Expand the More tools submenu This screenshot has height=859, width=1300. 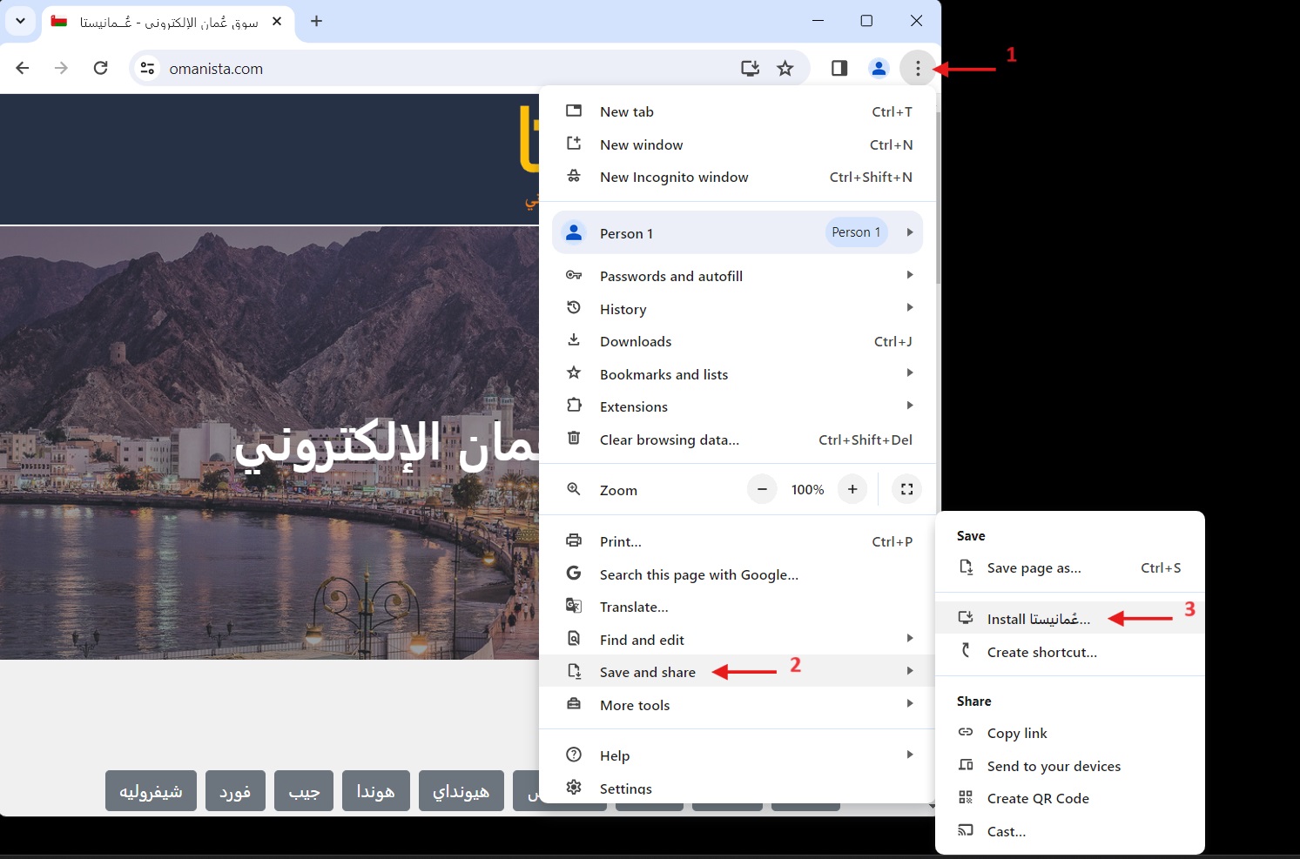[x=738, y=705]
